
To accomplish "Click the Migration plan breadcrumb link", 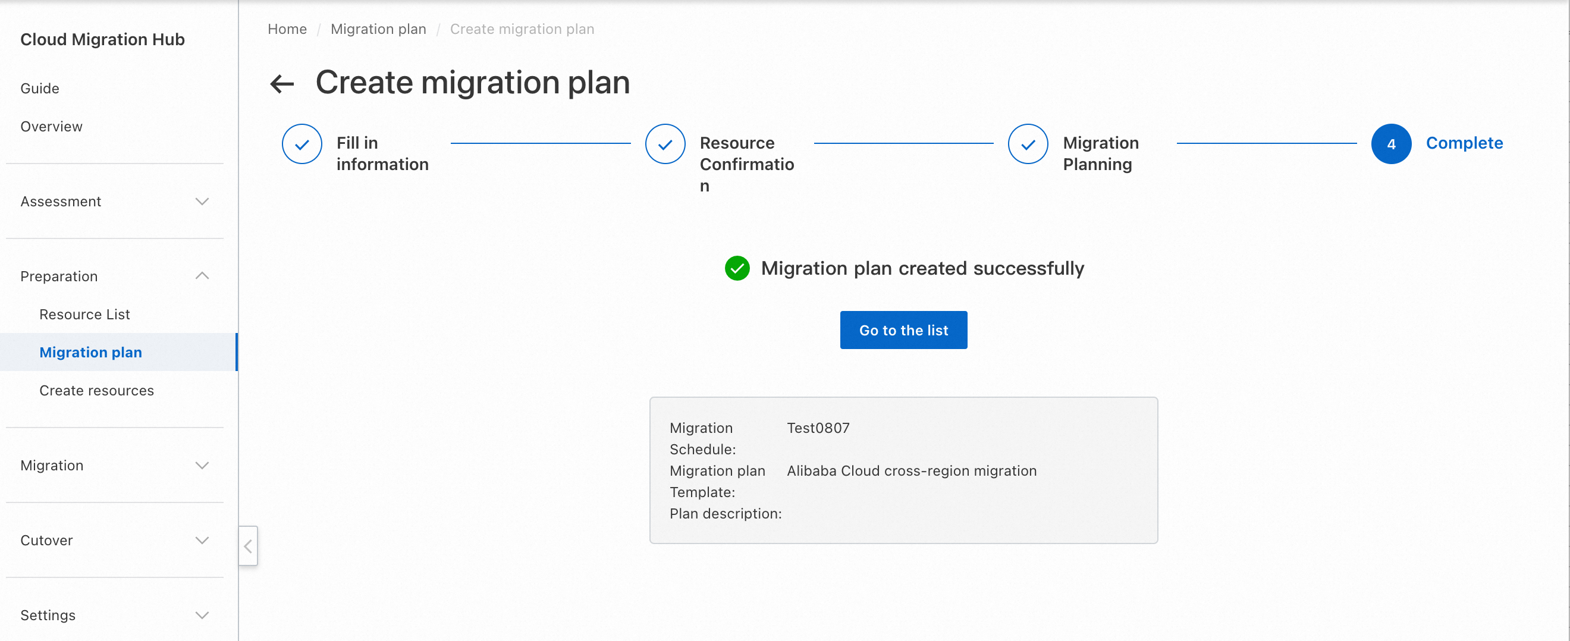I will [x=378, y=29].
